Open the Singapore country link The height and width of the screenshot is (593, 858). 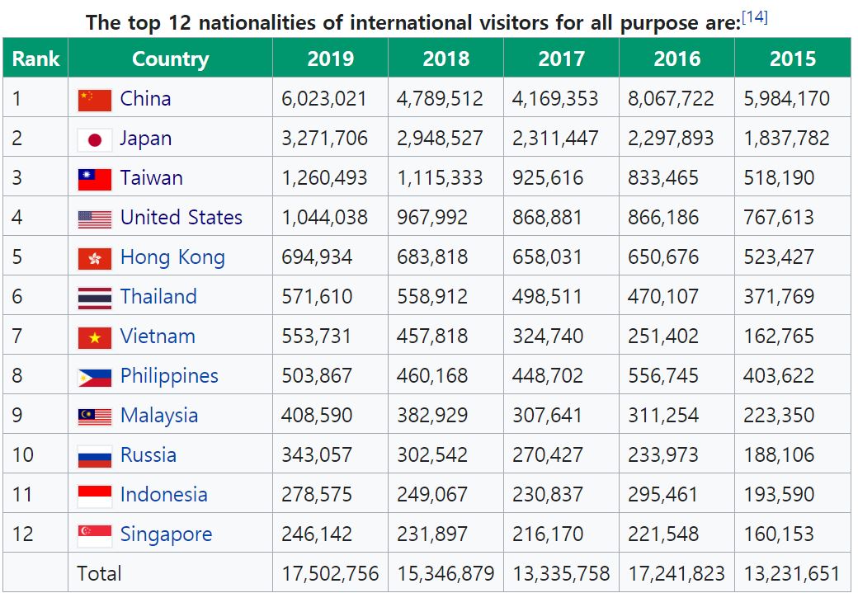[166, 534]
